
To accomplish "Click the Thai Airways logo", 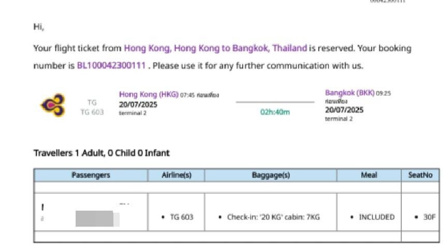I will point(53,105).
